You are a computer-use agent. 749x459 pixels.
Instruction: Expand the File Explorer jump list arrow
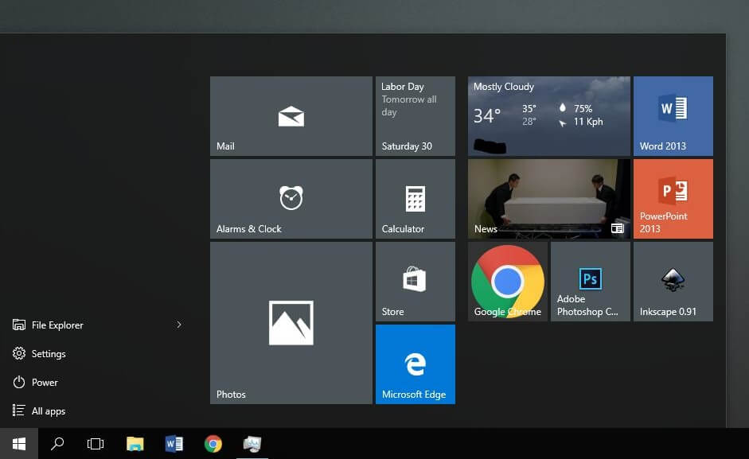(x=179, y=325)
